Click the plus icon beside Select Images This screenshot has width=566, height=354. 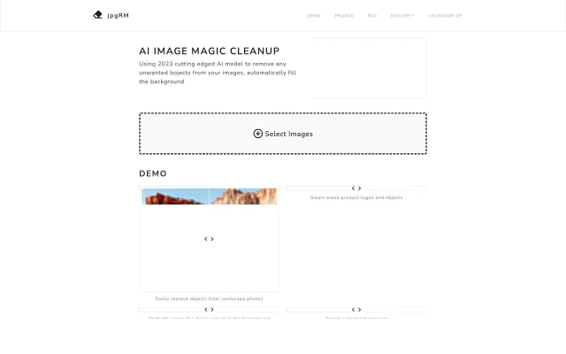[258, 134]
